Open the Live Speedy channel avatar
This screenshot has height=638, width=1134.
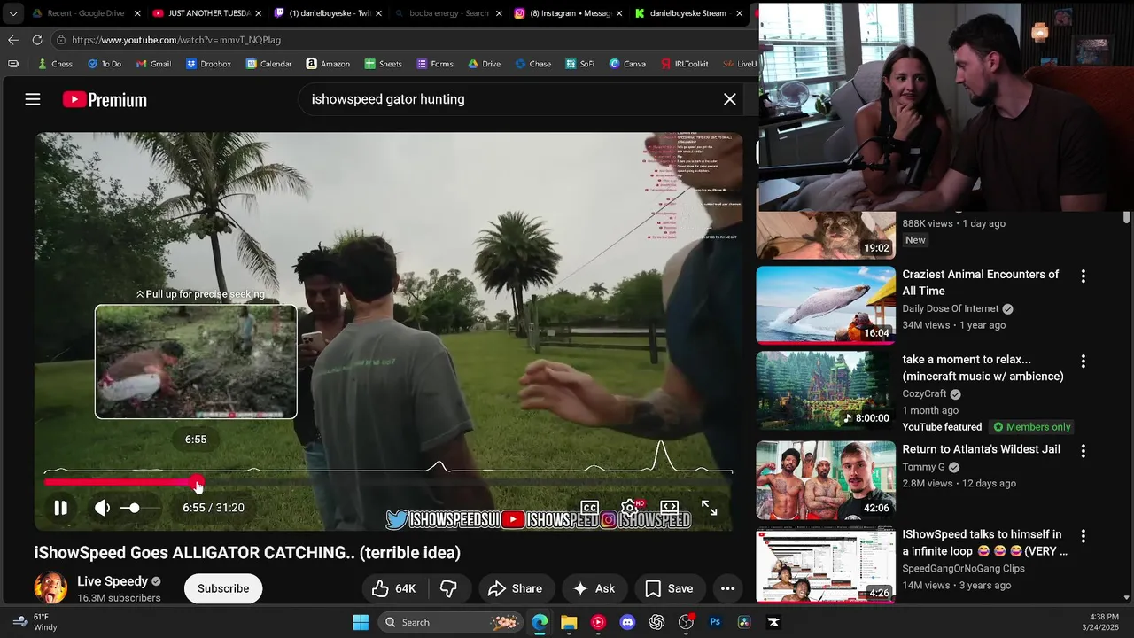pyautogui.click(x=50, y=588)
